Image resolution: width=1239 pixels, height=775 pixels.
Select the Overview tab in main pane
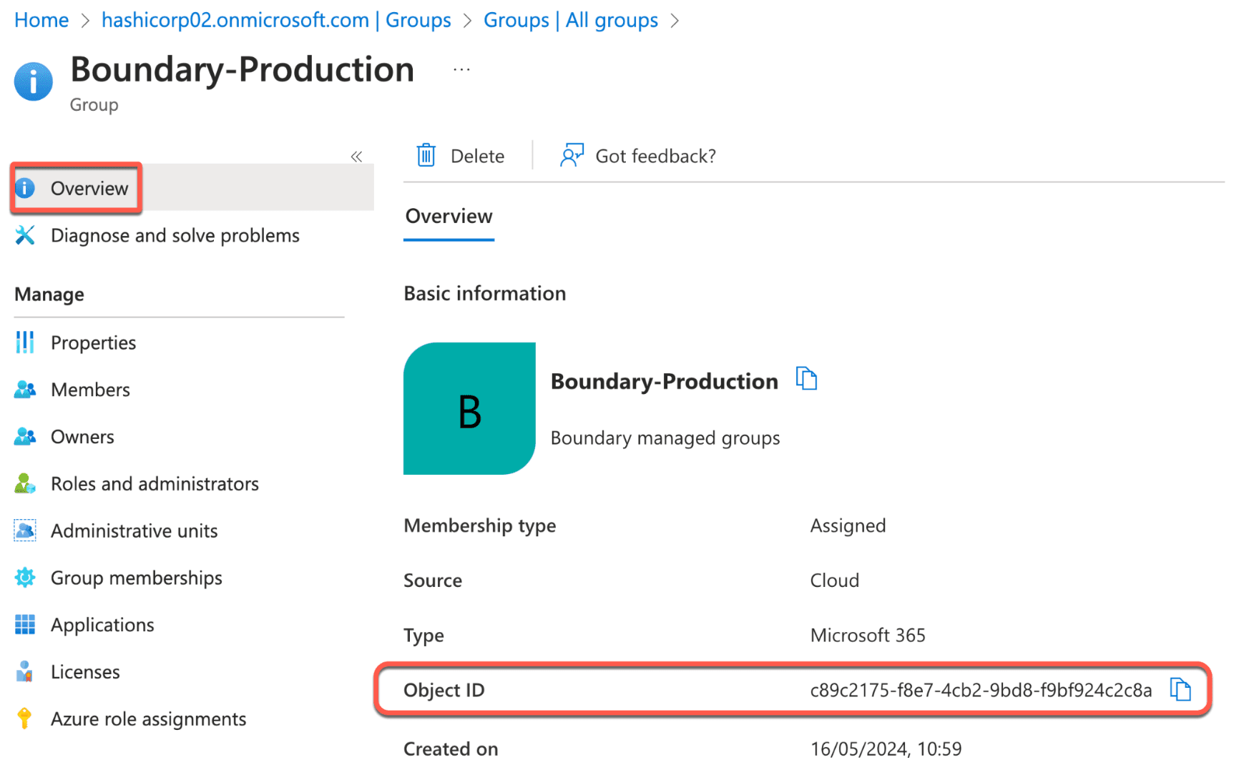449,217
